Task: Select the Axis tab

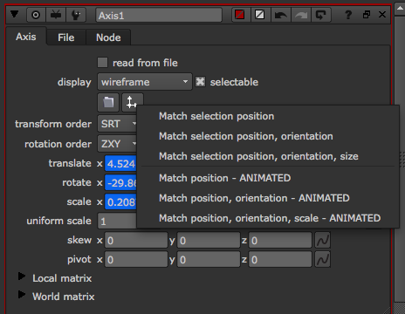Action: pos(26,37)
